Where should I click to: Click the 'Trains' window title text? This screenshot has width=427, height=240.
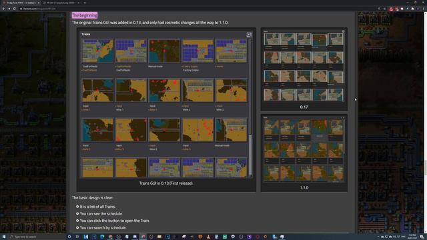[x=86, y=34]
